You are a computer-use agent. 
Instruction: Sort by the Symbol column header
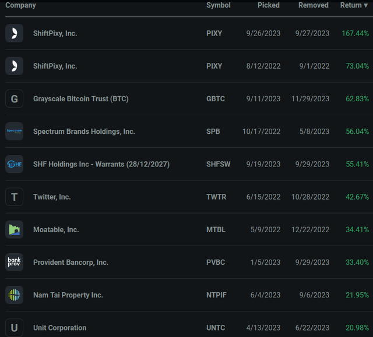218,5
